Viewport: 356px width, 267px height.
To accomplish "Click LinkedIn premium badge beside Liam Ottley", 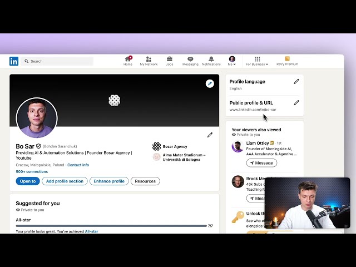I will tap(272, 143).
